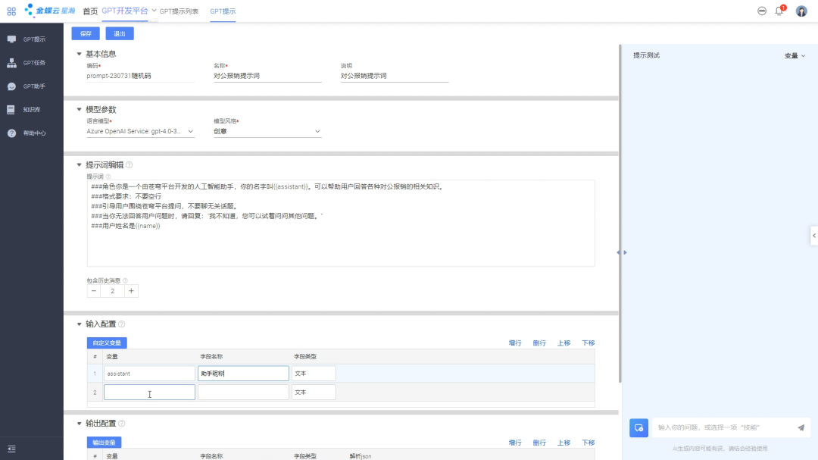Click row 2 字段名称 cell
Viewport: 818px width, 460px height.
243,392
